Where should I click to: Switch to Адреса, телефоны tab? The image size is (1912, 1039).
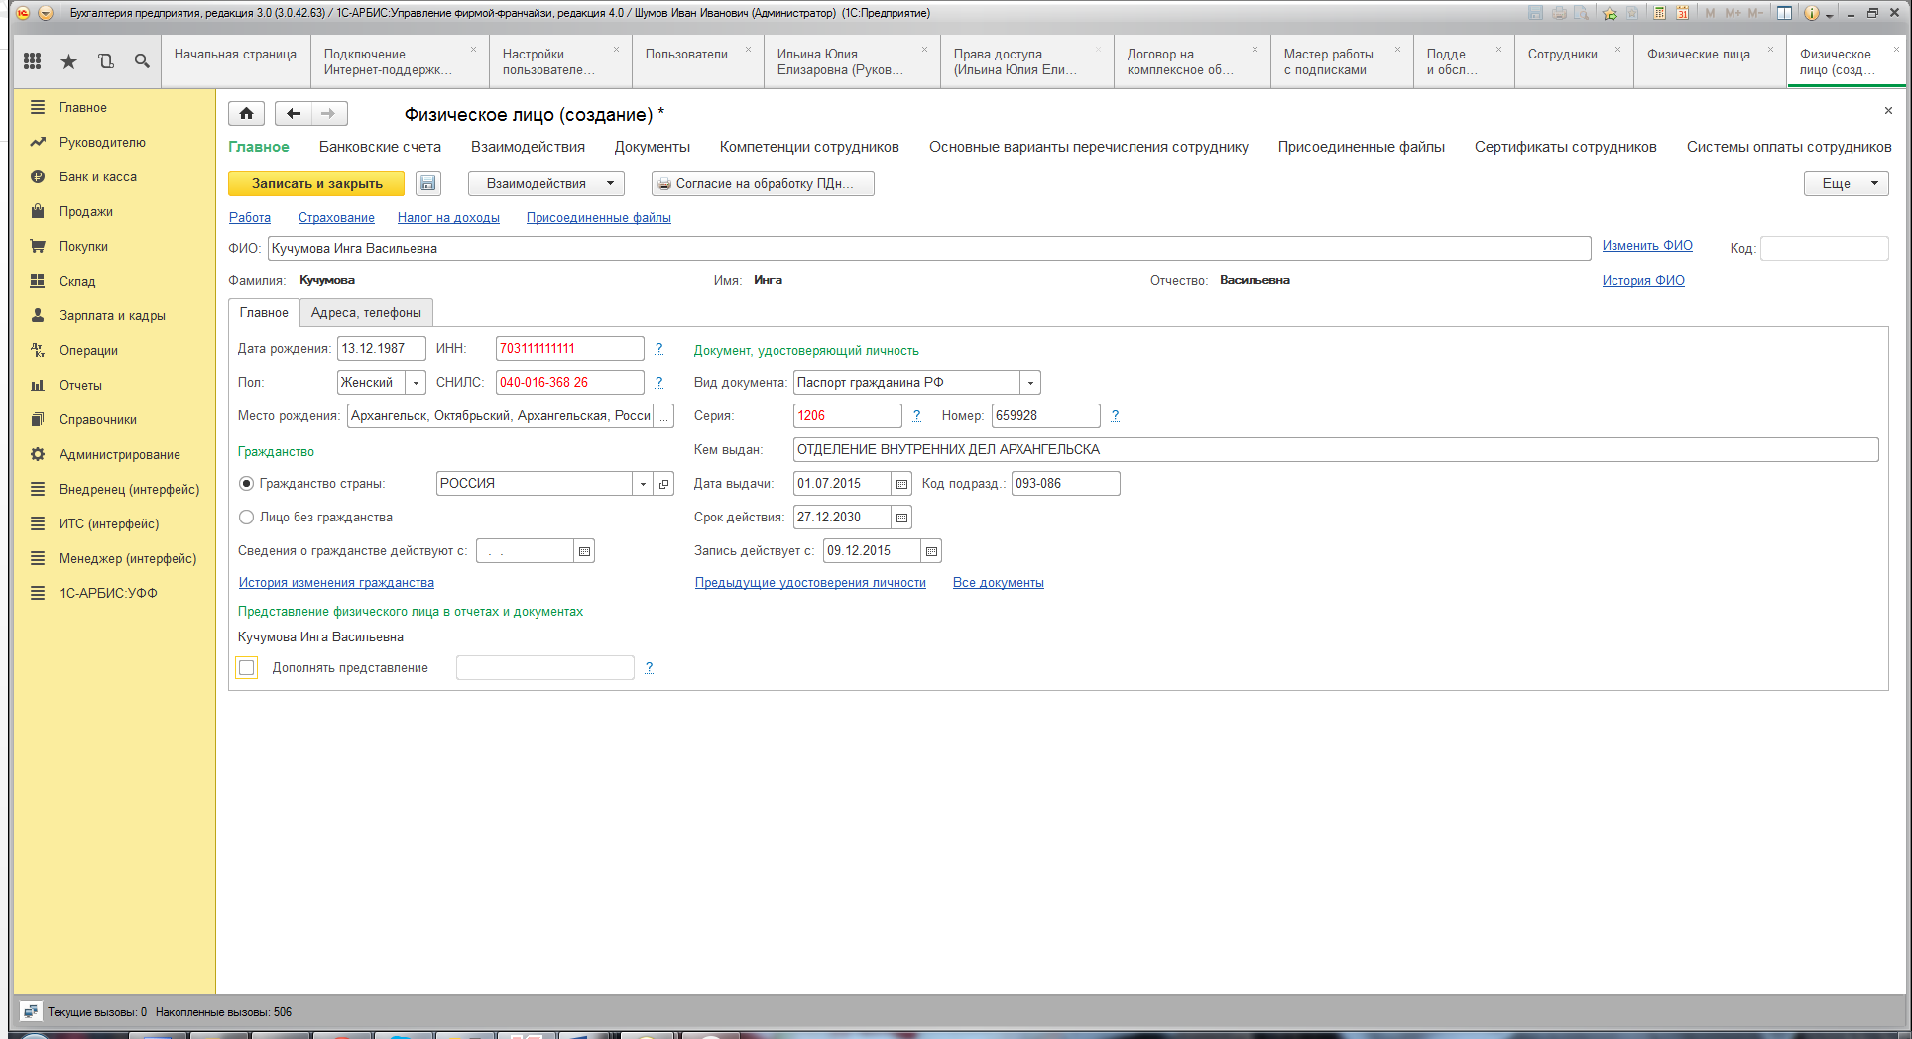click(366, 313)
